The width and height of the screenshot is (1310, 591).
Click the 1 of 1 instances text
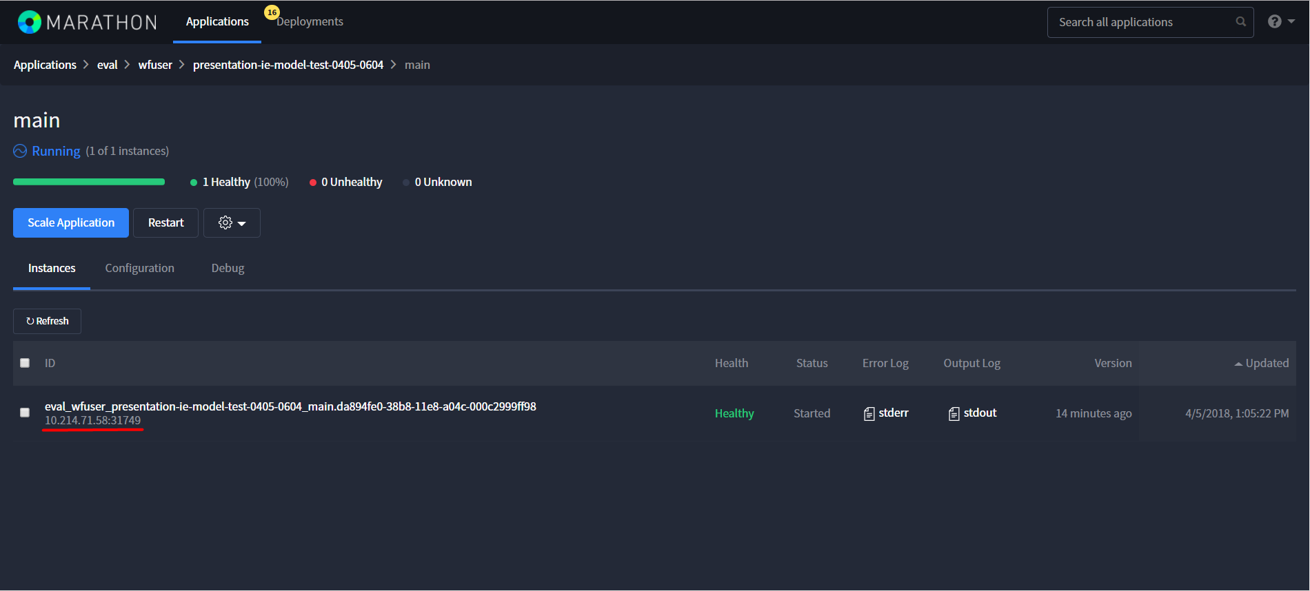click(128, 151)
